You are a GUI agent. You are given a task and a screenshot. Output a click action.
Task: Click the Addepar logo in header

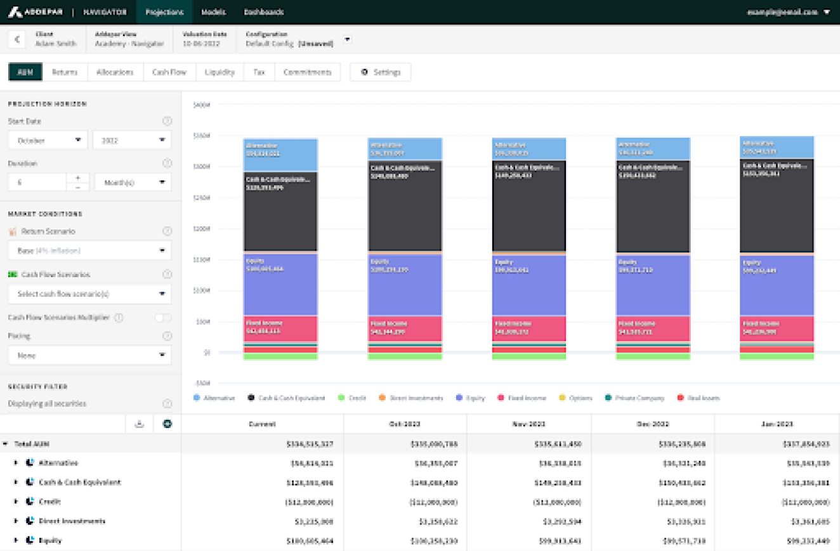point(37,12)
